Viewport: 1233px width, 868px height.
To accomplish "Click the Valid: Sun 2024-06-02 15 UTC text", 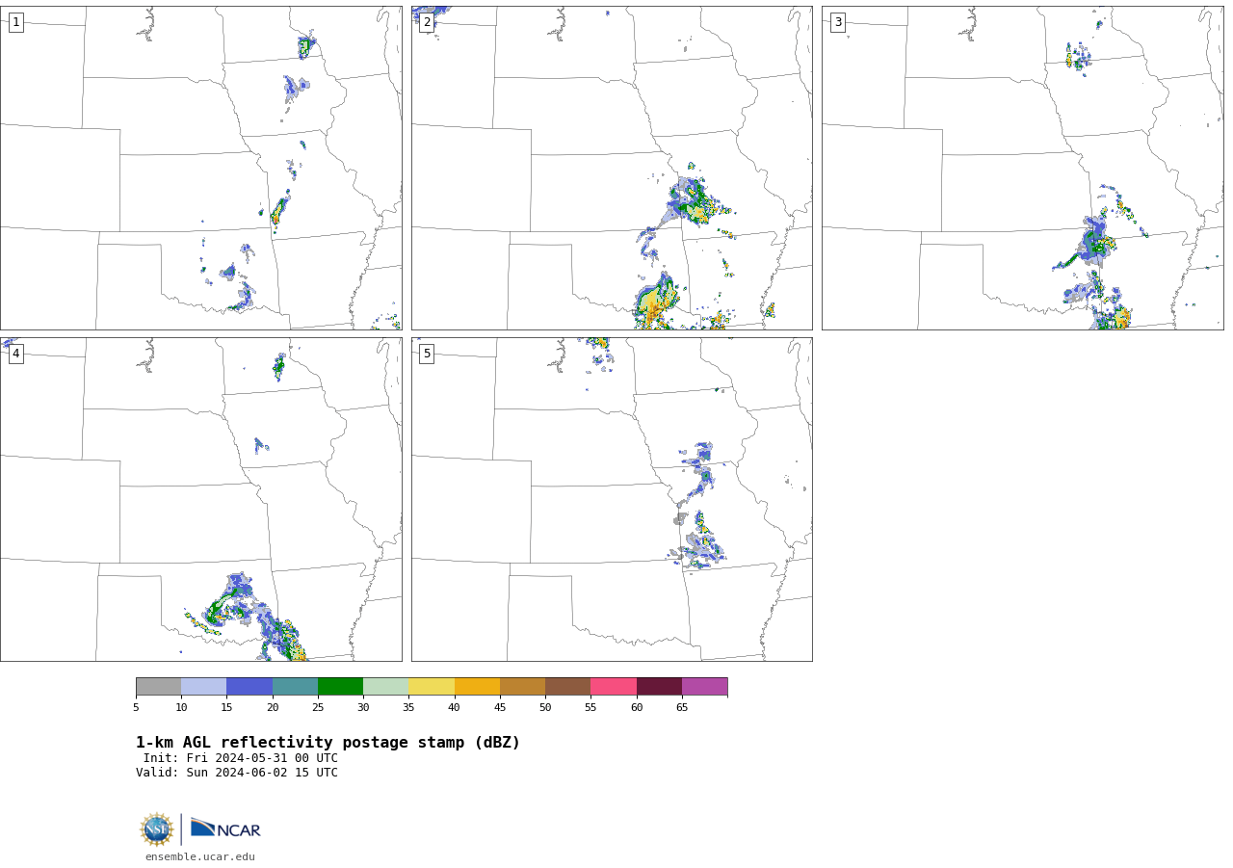I will pyautogui.click(x=237, y=773).
